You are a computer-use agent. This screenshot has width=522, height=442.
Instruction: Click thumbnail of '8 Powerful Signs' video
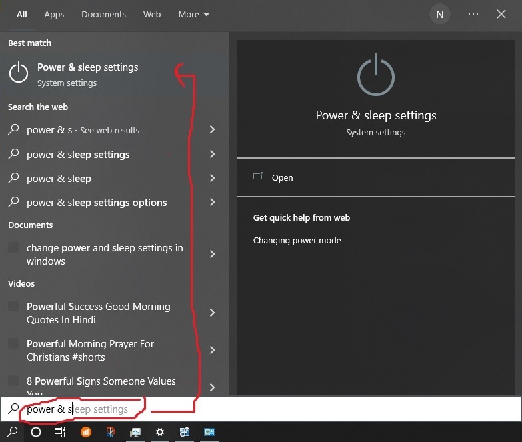point(13,381)
